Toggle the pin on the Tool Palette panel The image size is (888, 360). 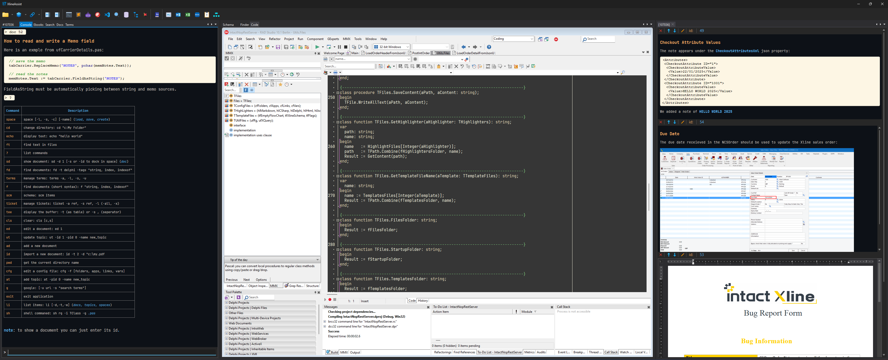[x=315, y=292]
